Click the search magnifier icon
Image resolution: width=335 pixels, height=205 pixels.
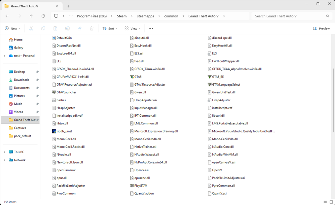pyautogui.click(x=328, y=16)
